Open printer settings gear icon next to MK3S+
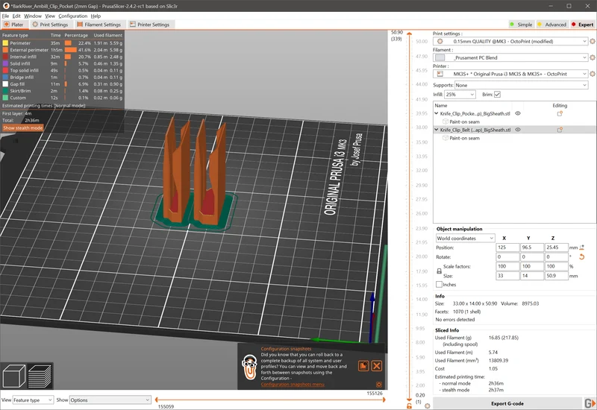 point(593,74)
